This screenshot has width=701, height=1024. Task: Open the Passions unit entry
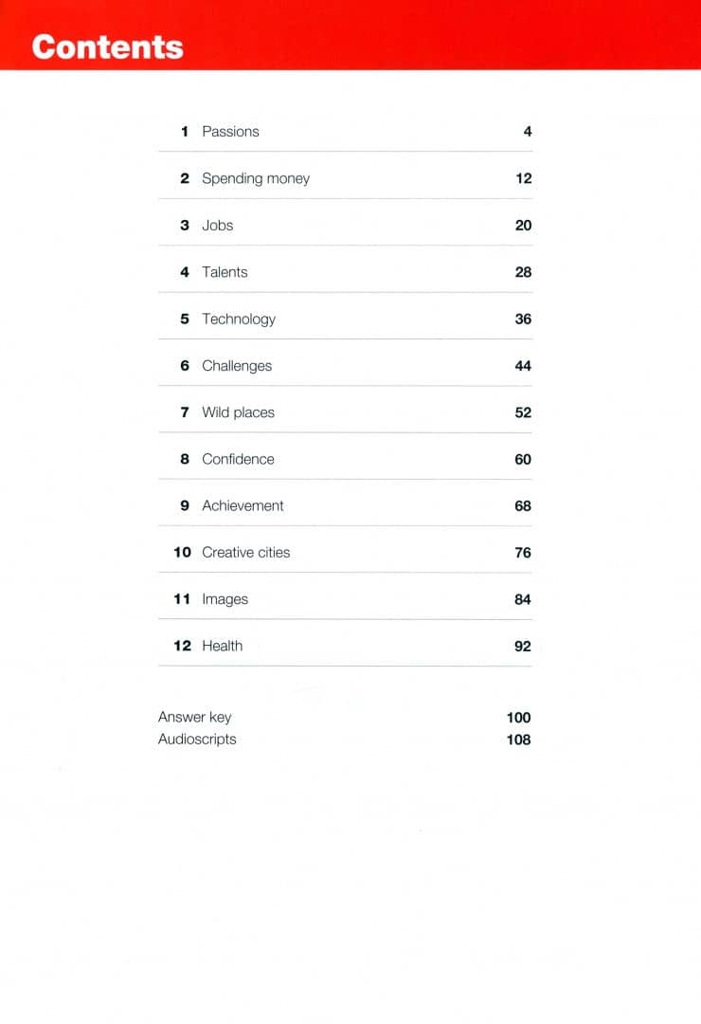click(x=230, y=131)
